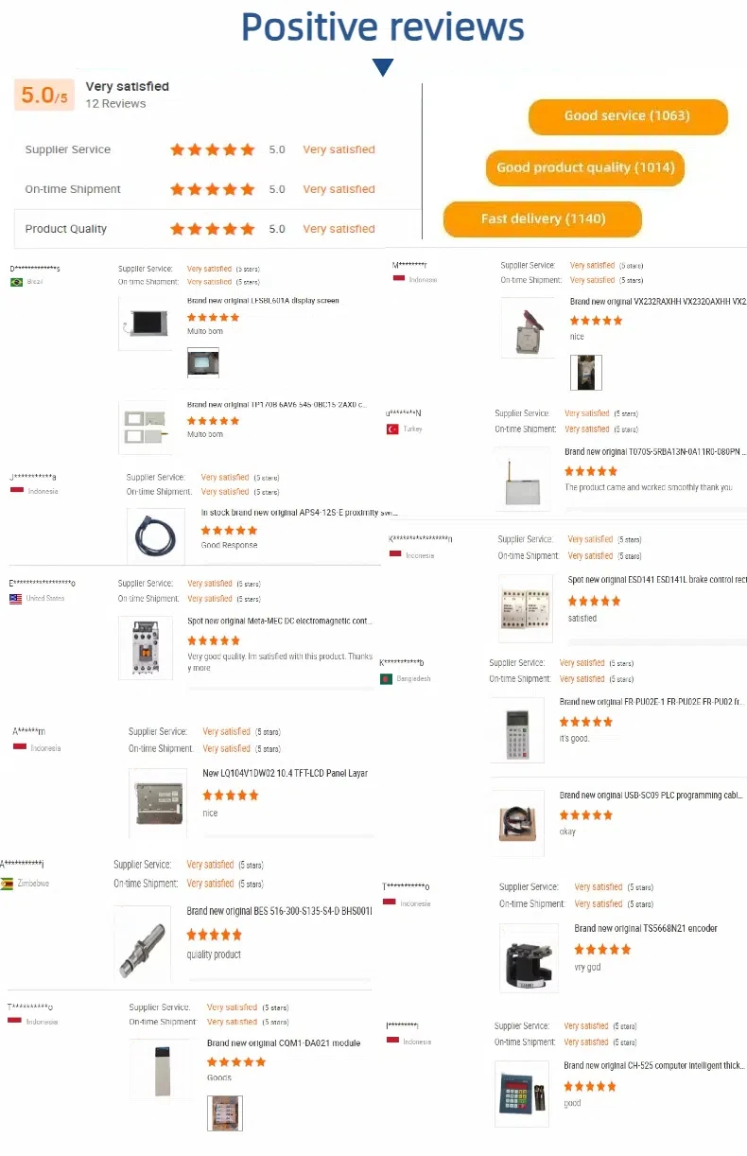View the Meta-MEC DC electromagnetic contactor image
The image size is (747, 1156).
[146, 646]
